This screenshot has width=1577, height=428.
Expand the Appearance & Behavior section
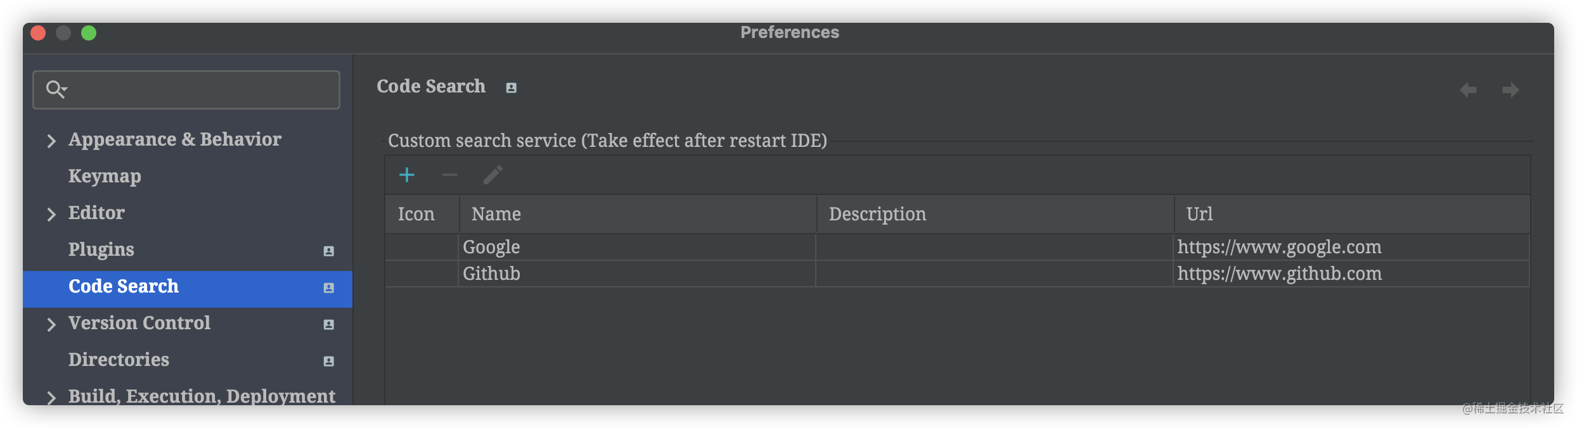point(53,141)
